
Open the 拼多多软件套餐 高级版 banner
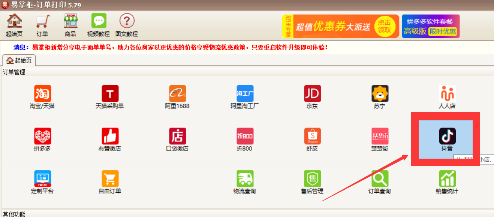[x=431, y=26]
